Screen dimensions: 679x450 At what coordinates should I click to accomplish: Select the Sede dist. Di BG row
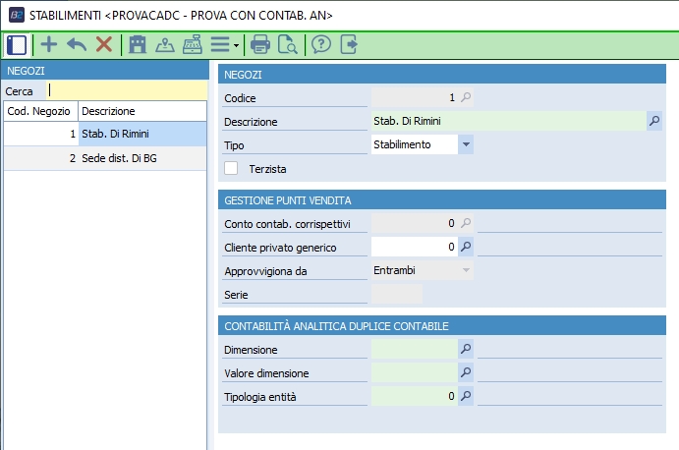(118, 158)
